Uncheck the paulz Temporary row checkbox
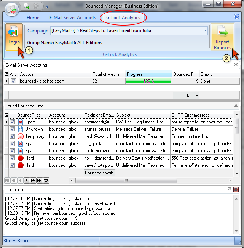Screen dimensions: 244x248 click(12, 136)
